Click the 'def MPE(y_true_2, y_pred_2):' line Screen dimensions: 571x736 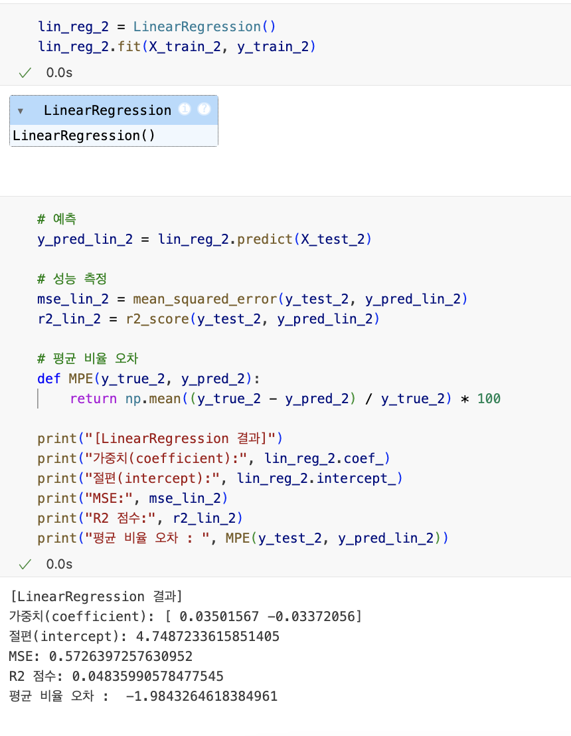tap(149, 379)
